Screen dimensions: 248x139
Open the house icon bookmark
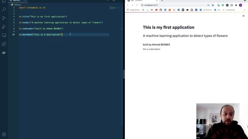click(187, 10)
